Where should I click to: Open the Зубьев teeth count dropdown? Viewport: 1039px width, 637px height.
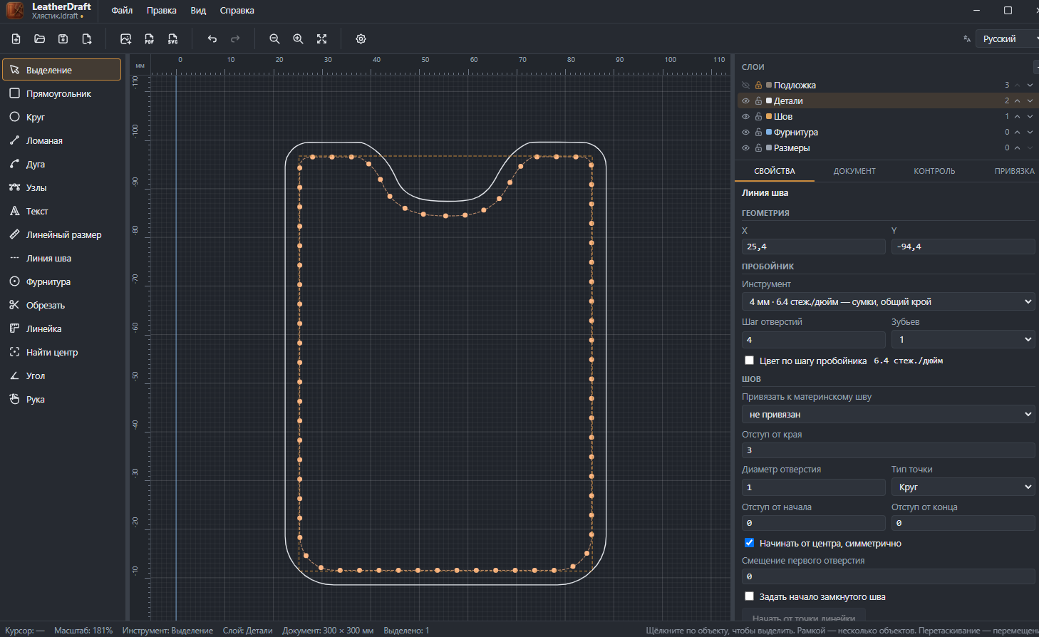point(963,340)
